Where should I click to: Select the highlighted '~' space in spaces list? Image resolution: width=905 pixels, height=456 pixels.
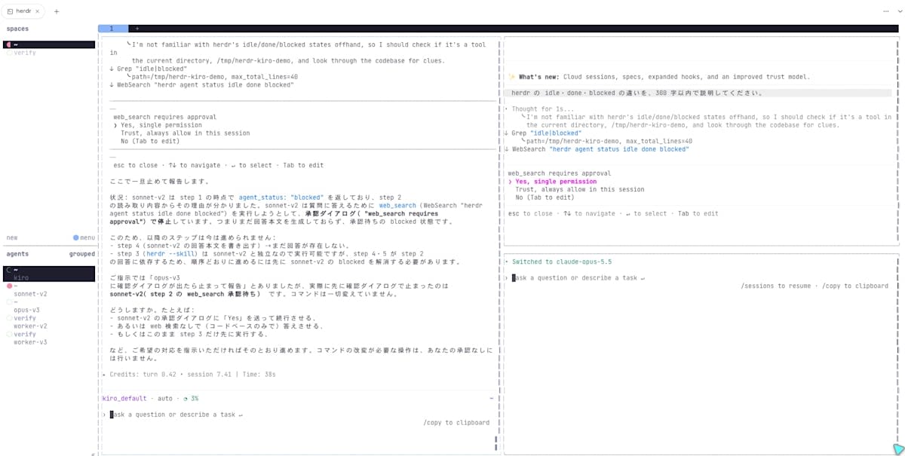coord(49,44)
